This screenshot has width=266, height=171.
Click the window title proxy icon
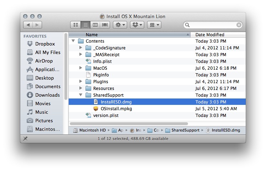102,16
